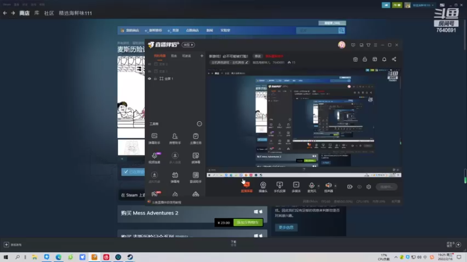Focus the Steam store search field
Viewport: 467px width, 262px height.
point(317,30)
